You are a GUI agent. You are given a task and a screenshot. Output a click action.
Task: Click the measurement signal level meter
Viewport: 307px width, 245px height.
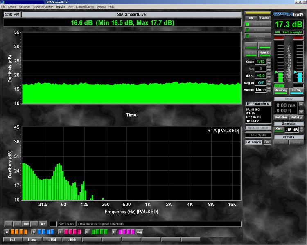point(280,61)
